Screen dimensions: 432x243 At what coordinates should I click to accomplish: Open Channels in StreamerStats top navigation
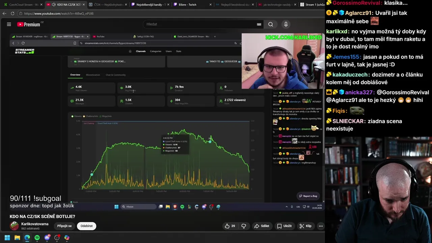141,51
